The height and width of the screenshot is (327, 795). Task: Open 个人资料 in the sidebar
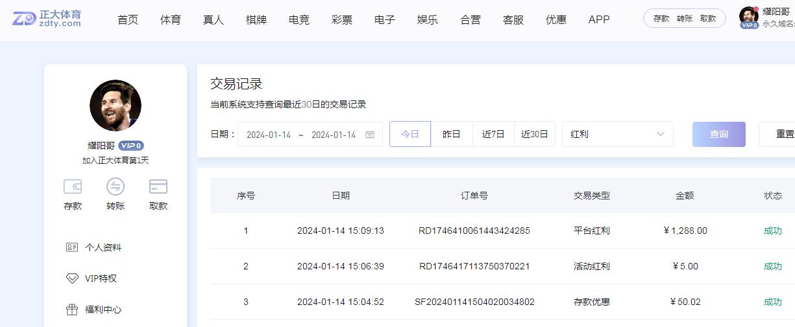pyautogui.click(x=103, y=247)
